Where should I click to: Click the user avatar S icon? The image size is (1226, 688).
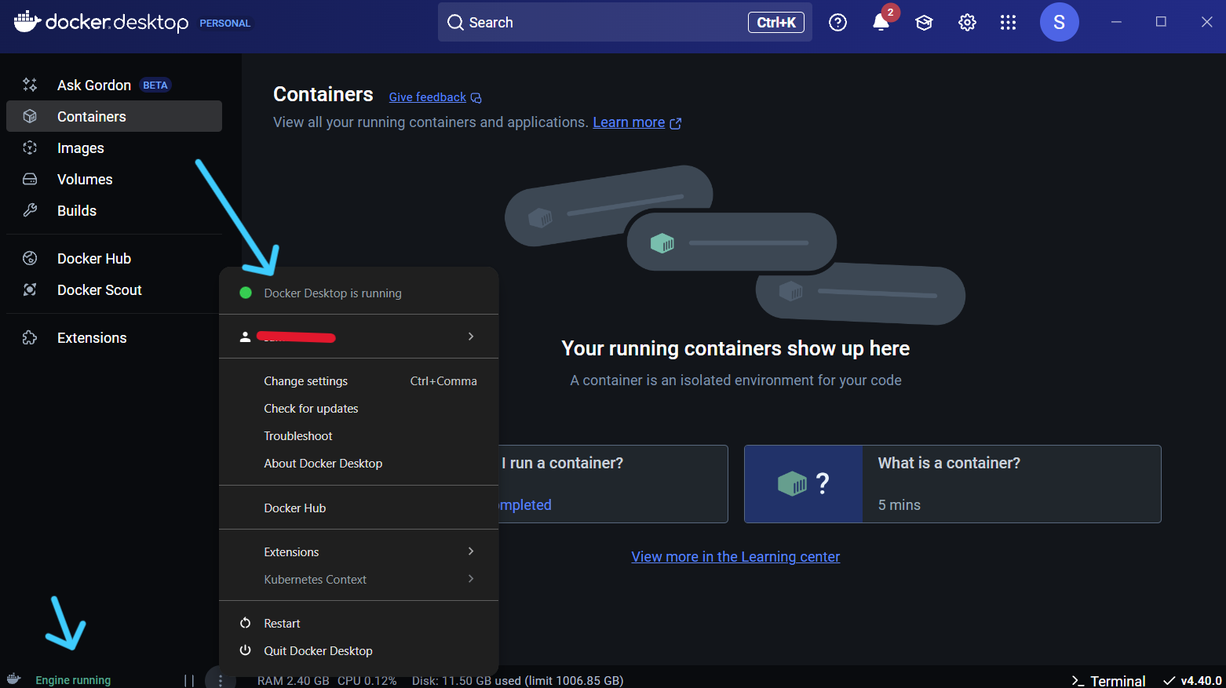[1059, 22]
